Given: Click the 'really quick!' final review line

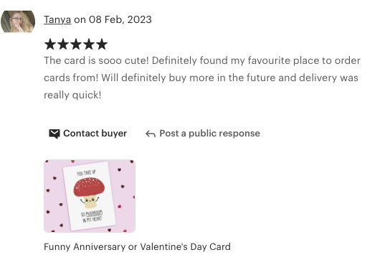Looking at the screenshot, I should 72,96.
